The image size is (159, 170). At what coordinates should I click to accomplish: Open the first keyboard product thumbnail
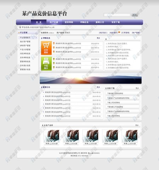click(x=52, y=136)
